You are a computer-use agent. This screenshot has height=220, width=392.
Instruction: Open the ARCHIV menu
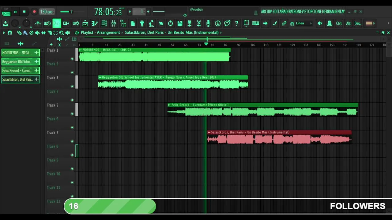266,12
